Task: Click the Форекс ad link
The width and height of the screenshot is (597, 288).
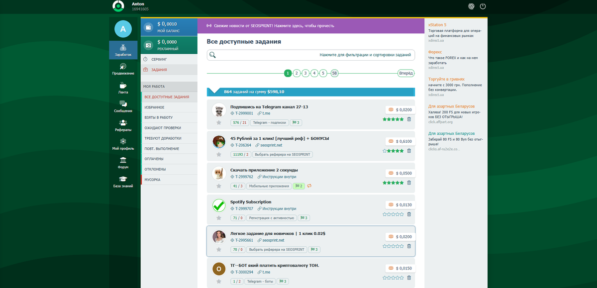Action: coord(435,52)
